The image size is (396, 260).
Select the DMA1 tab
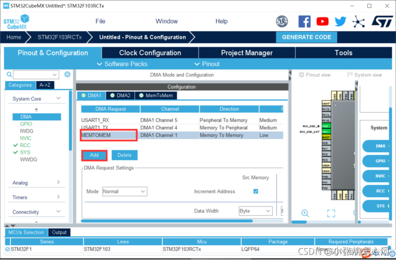coord(92,95)
